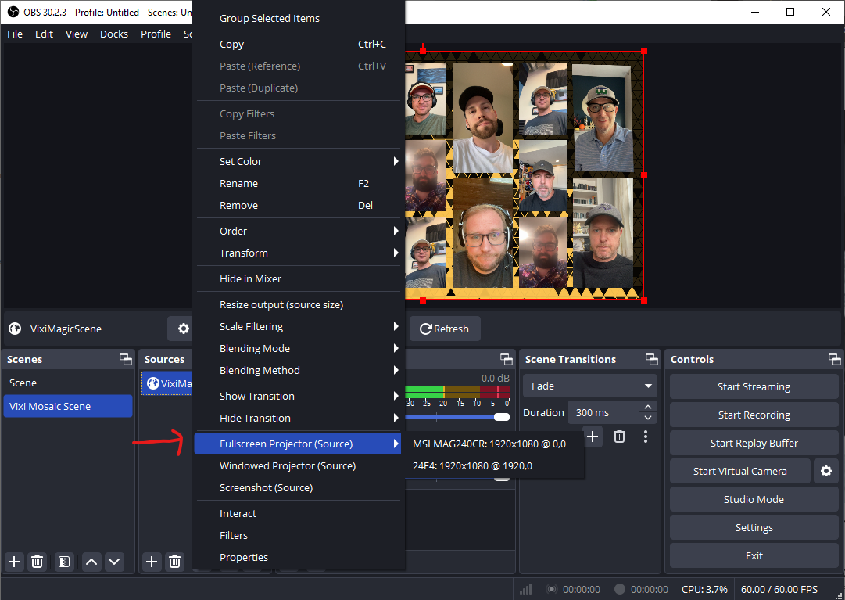The image size is (845, 600).
Task: Undock the audio mixer panel
Action: pyautogui.click(x=506, y=359)
